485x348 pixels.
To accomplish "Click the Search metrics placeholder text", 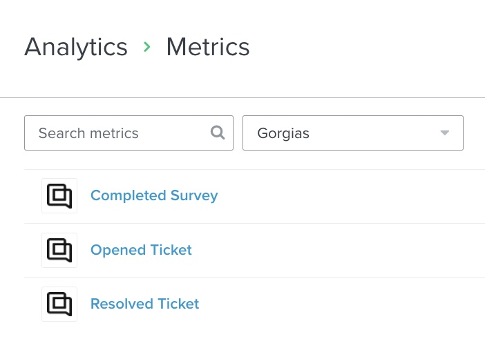I will click(88, 133).
